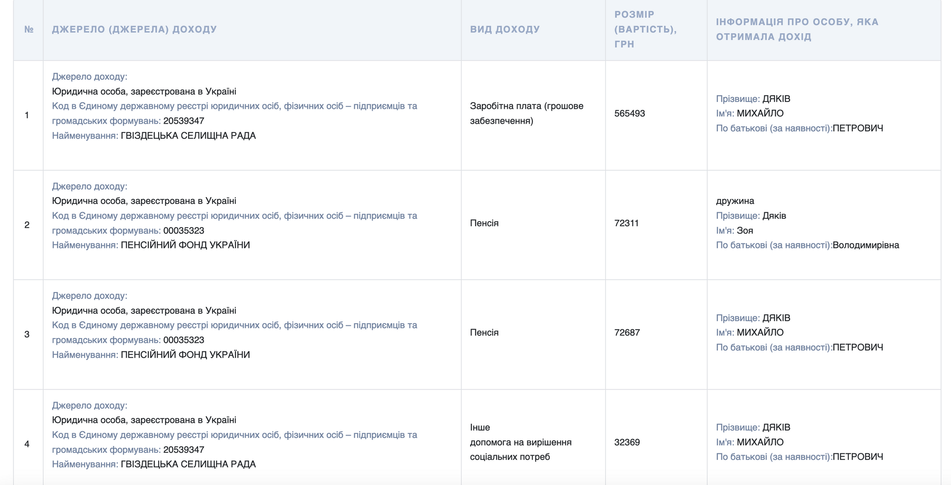Select the income amount 565493
951x485 pixels.
pos(630,114)
